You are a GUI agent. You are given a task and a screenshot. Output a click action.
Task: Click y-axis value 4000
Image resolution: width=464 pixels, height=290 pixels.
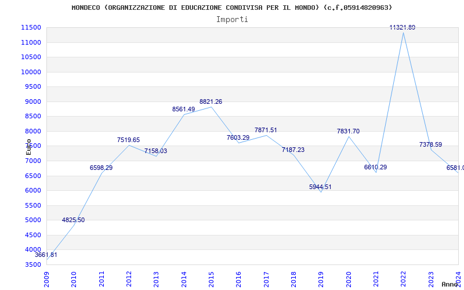(x=33, y=250)
